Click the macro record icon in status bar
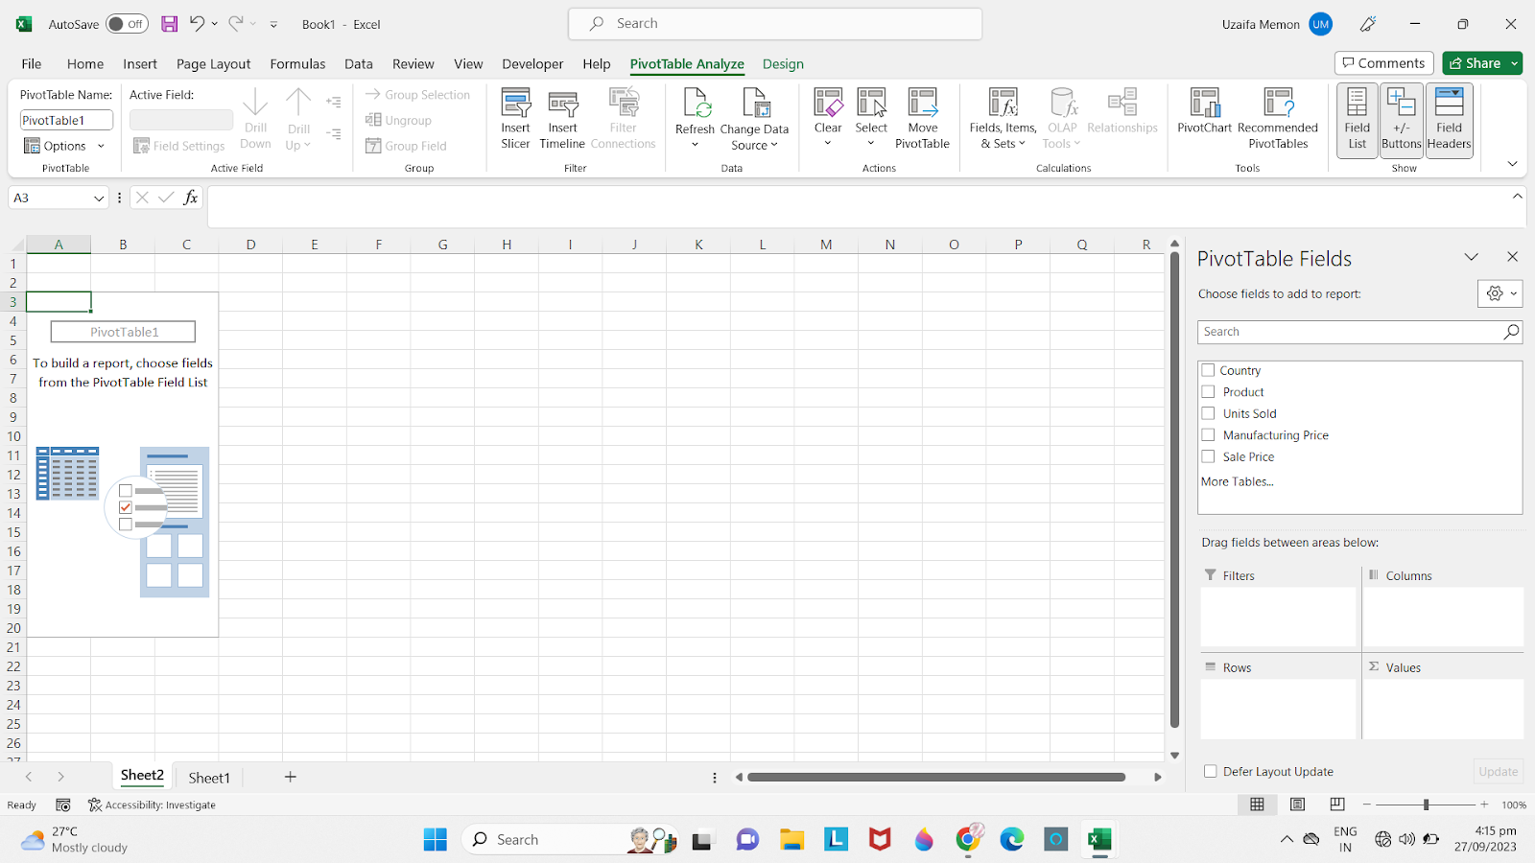The width and height of the screenshot is (1535, 863). [x=63, y=805]
